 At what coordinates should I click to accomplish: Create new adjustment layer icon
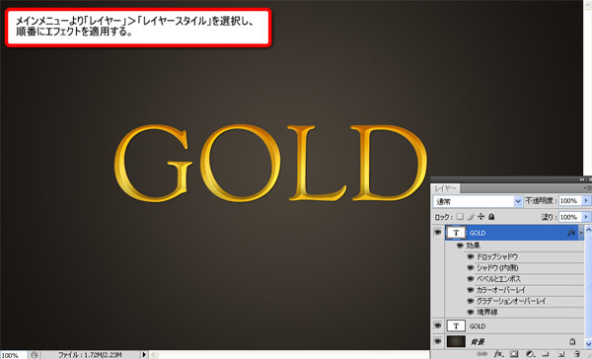[x=531, y=354]
